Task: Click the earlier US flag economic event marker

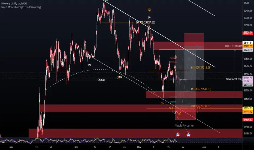Action: click(x=178, y=135)
